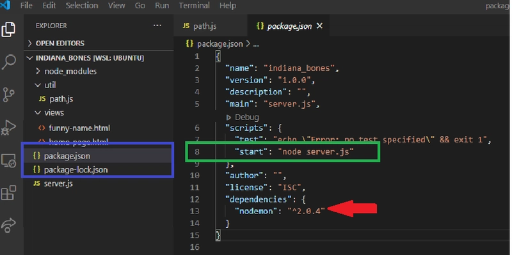Click package.json in the breadcrumb

220,43
